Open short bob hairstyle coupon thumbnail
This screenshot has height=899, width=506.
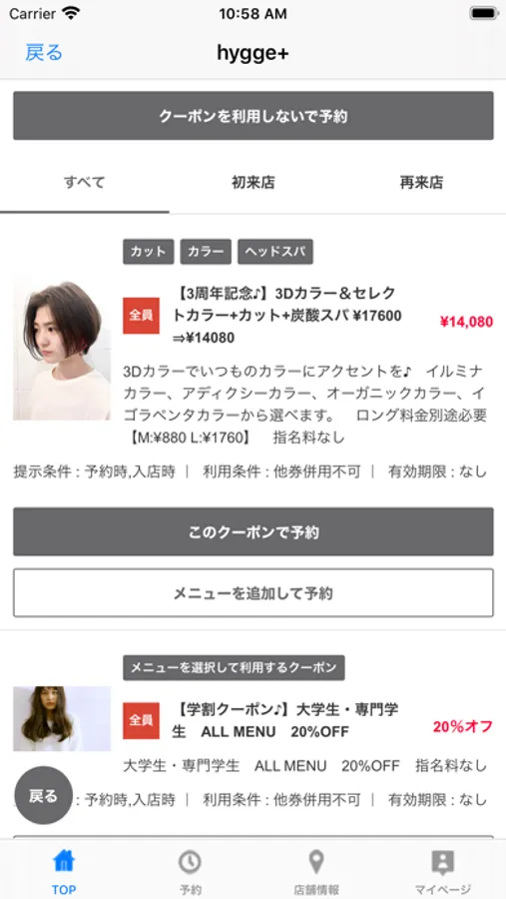click(62, 348)
